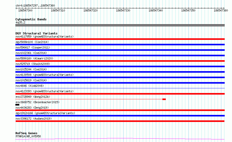The height and width of the screenshot is (142, 232).
Task: Open nsv596417 (Cooper2011) variant label
Action: (33, 47)
